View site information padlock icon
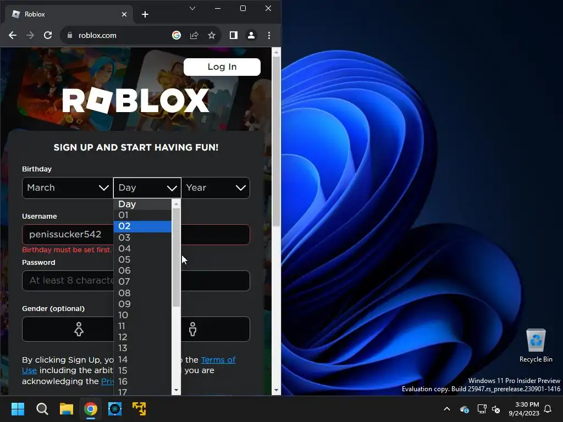Screen dimensions: 563x422 coord(70,35)
